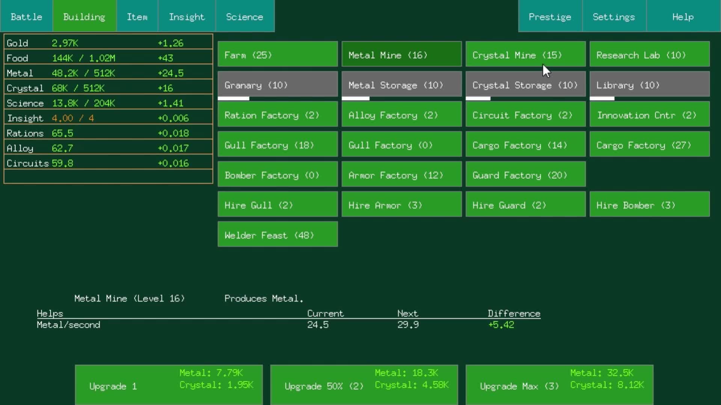Open the Settings page
The image size is (721, 405).
pyautogui.click(x=614, y=16)
